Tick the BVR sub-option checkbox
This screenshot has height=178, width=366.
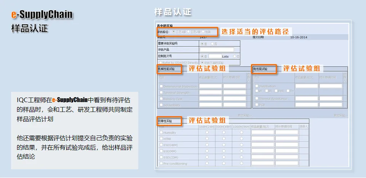pyautogui.click(x=276, y=91)
